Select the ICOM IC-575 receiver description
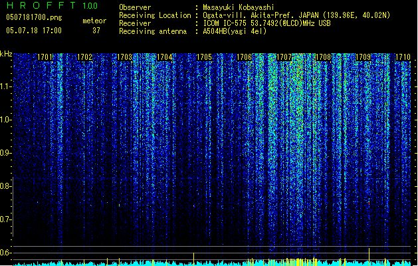Image resolution: width=418 pixels, height=266 pixels. [267, 23]
